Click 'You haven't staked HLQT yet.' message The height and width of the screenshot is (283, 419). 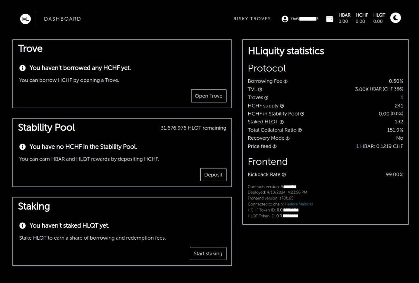tap(69, 226)
